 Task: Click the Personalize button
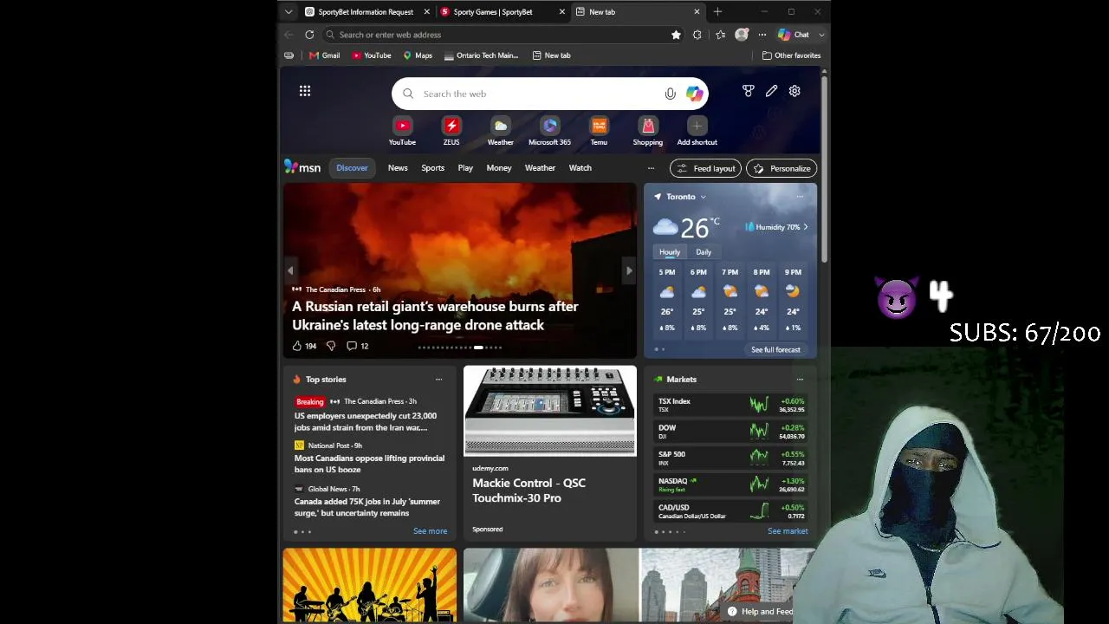781,168
